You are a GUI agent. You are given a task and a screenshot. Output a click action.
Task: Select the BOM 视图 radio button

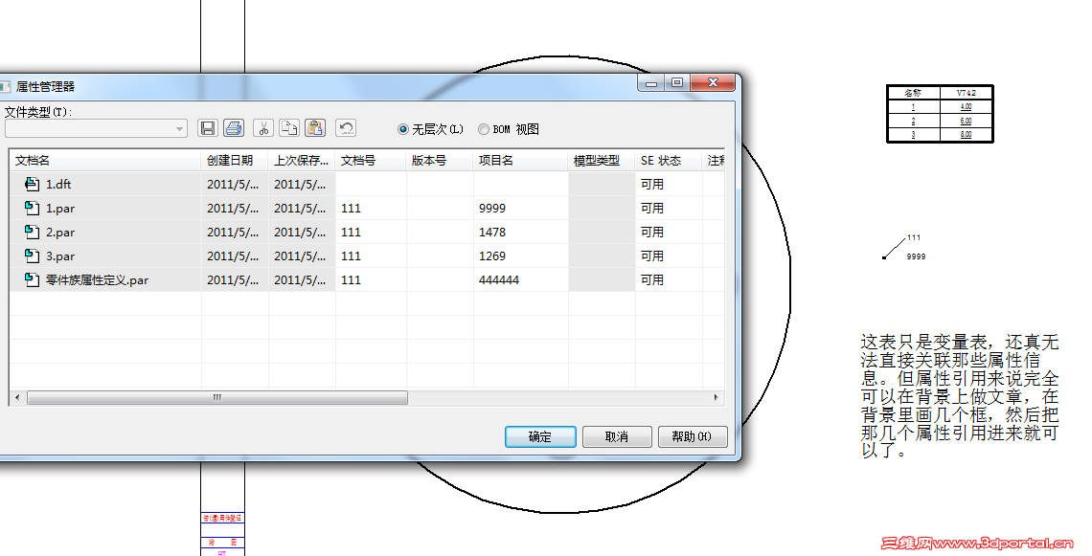484,129
